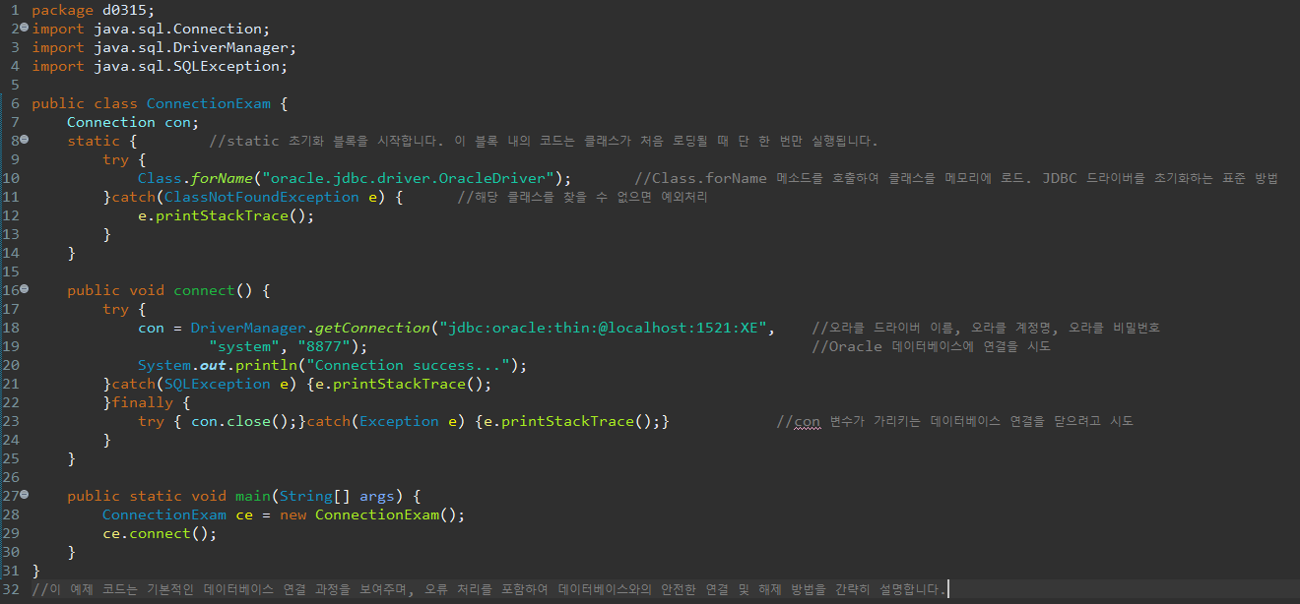The width and height of the screenshot is (1300, 604).
Task: Collapse the main method fold on line 27
Action: (x=24, y=496)
